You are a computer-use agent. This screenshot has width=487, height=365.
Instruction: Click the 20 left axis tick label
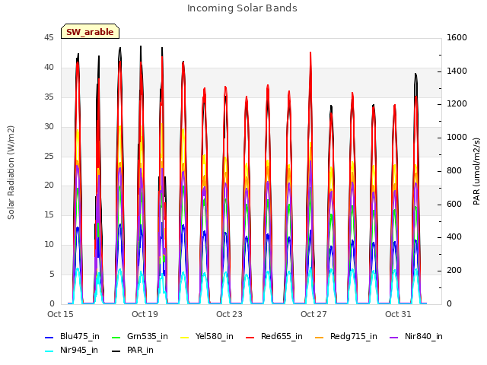click(x=49, y=186)
